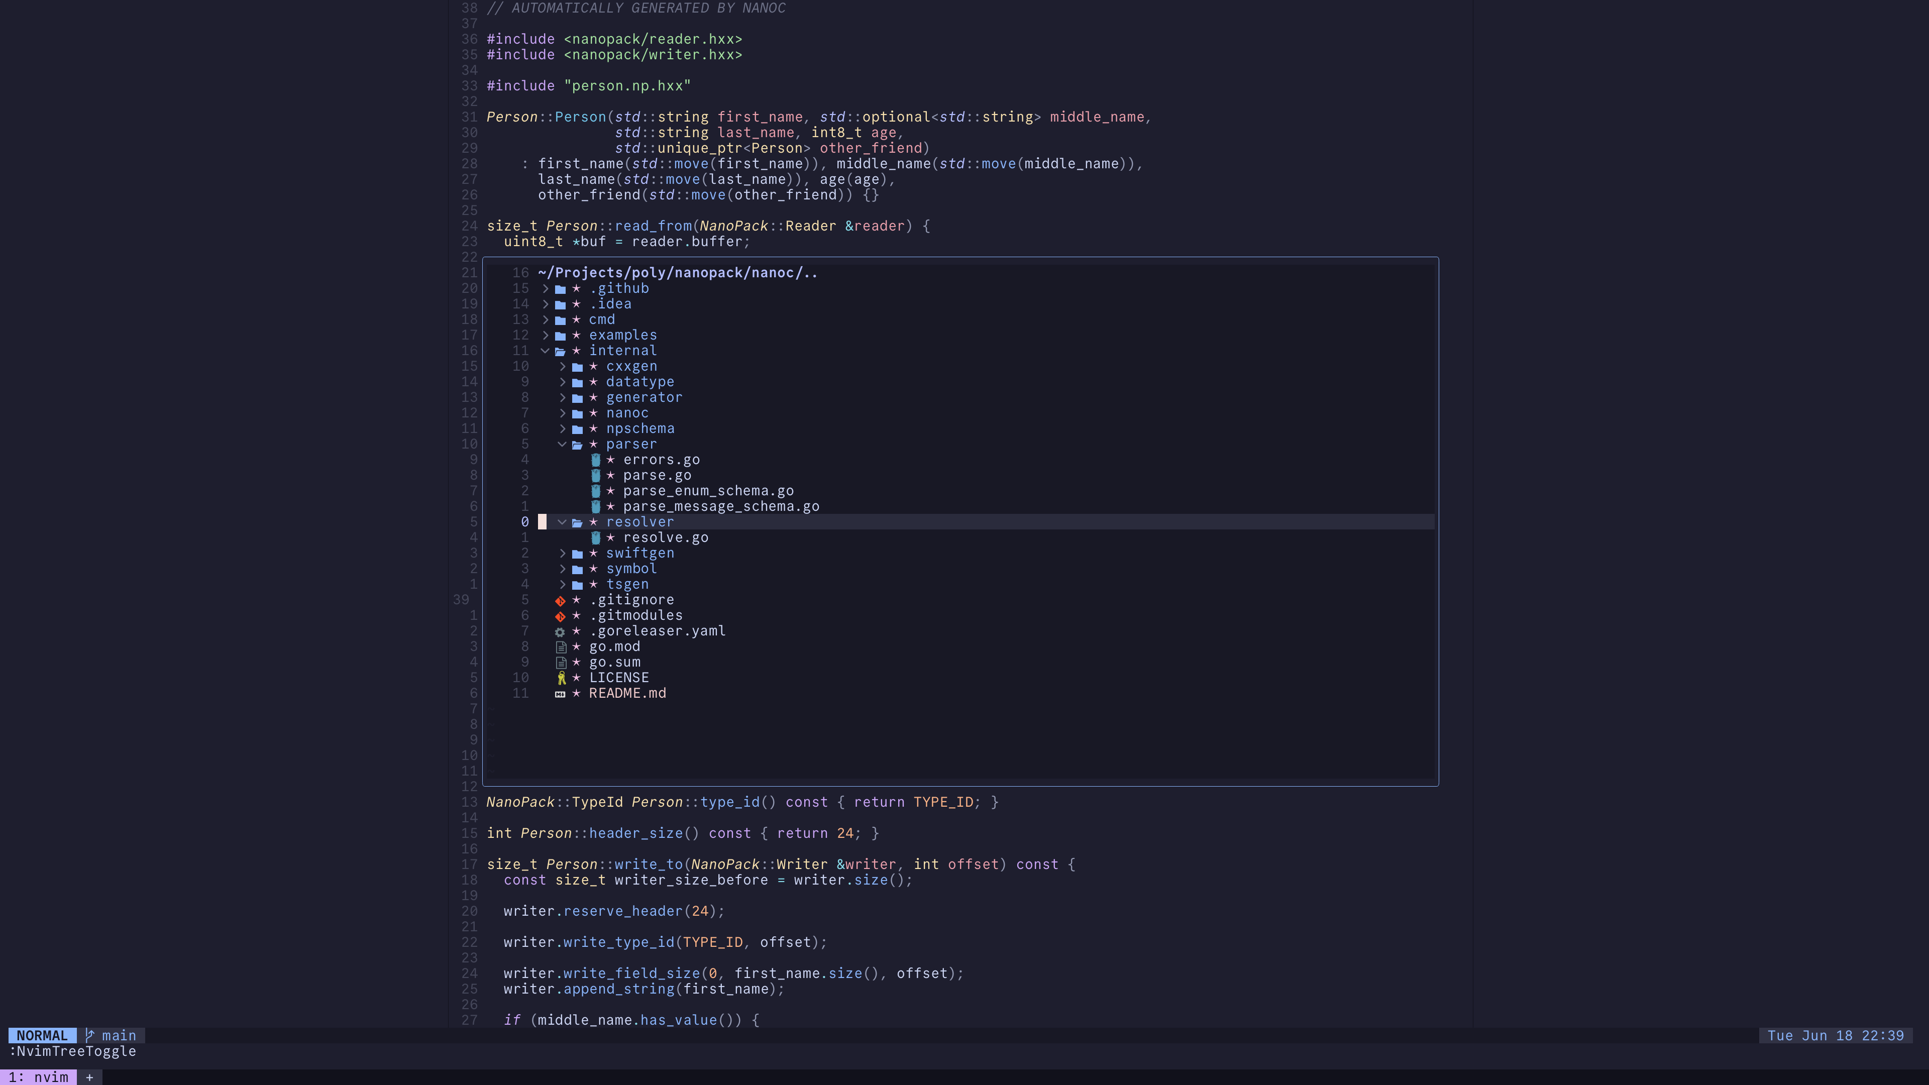Viewport: 1929px width, 1085px height.
Task: Click the markdown icon beside README.md
Action: pyautogui.click(x=560, y=694)
